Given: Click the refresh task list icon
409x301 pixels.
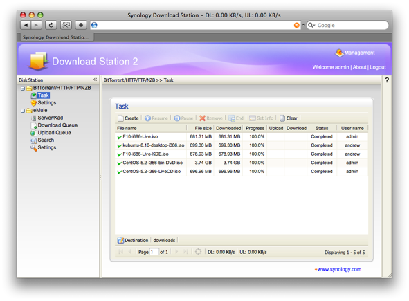Looking at the screenshot, I should [198, 252].
